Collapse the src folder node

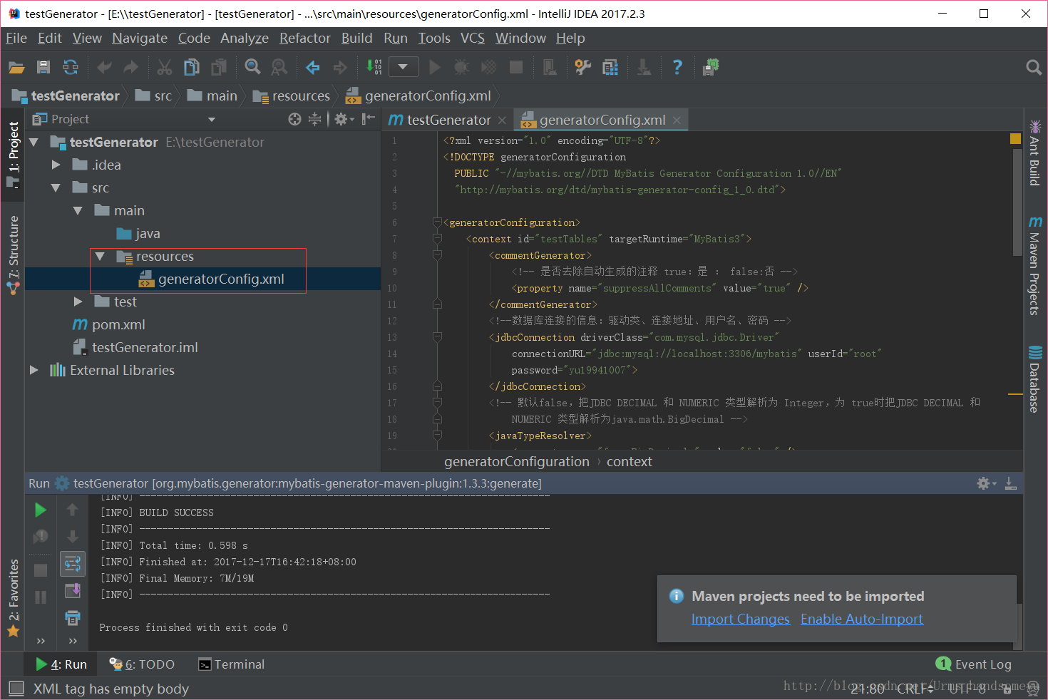(56, 187)
